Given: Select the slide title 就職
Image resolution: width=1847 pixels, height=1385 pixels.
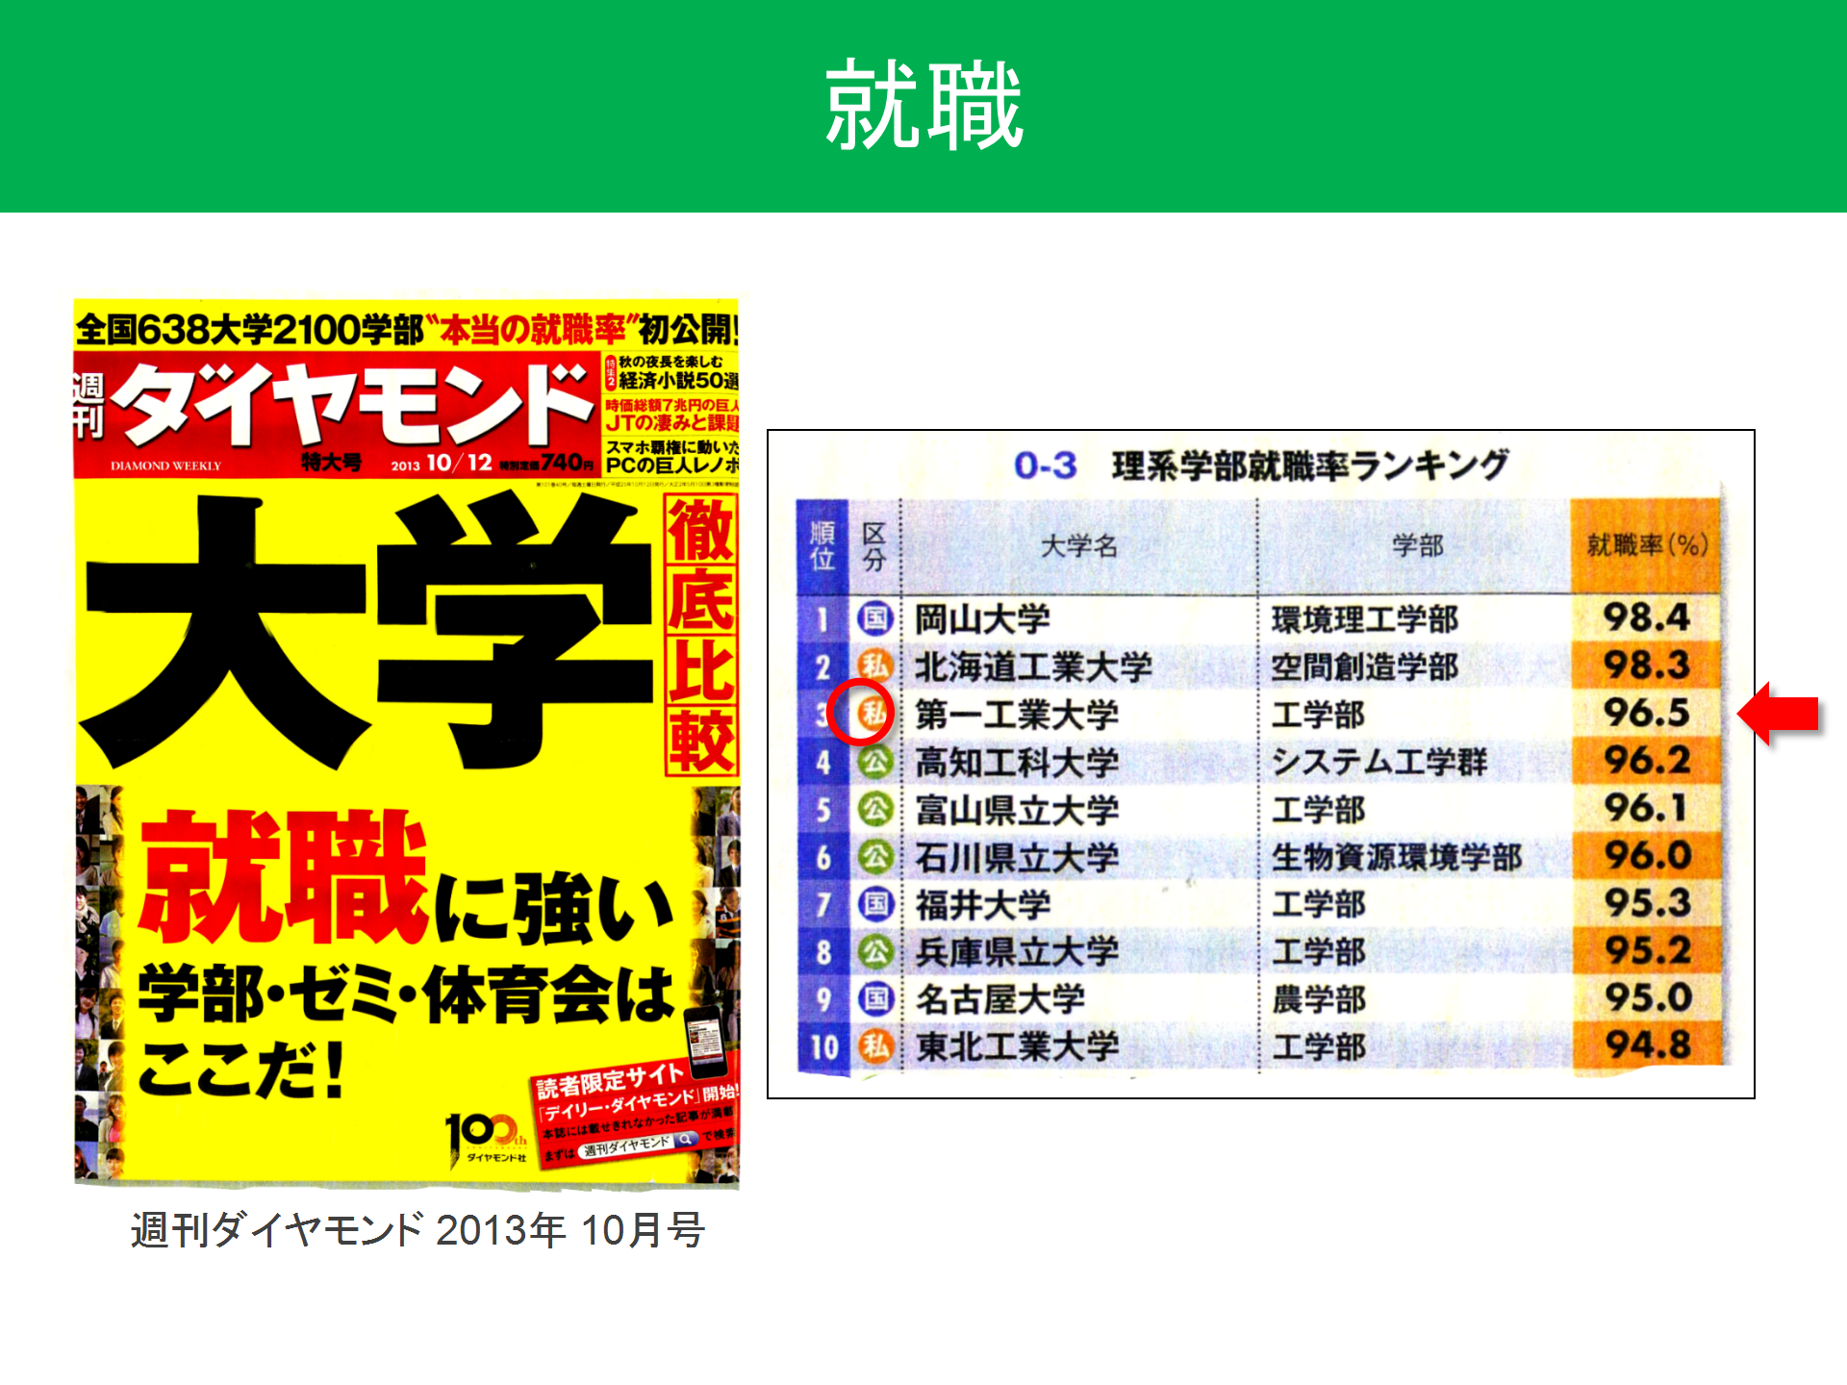Looking at the screenshot, I should click(x=923, y=104).
